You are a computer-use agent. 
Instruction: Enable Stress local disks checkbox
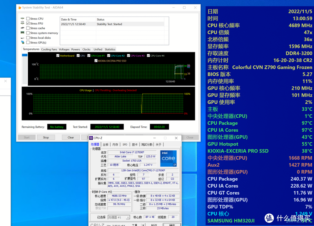pyautogui.click(x=28, y=38)
